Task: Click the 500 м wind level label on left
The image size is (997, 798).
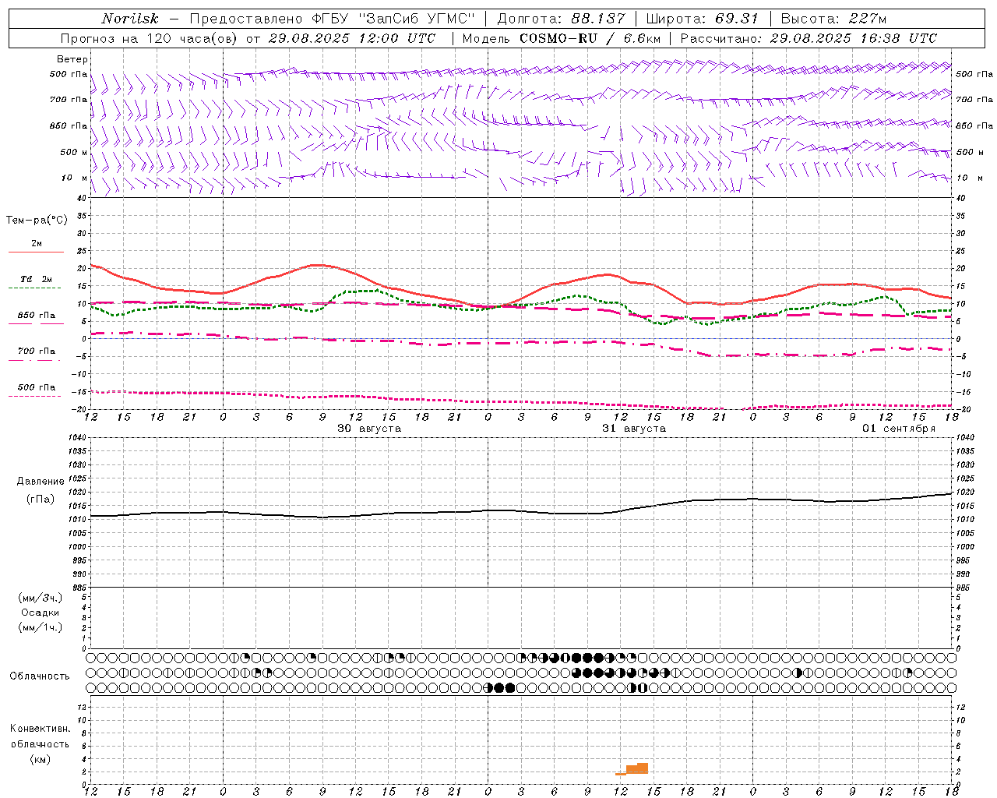Action: point(75,153)
